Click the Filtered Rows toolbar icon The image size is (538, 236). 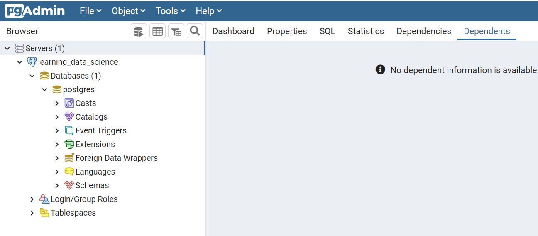[x=176, y=31]
